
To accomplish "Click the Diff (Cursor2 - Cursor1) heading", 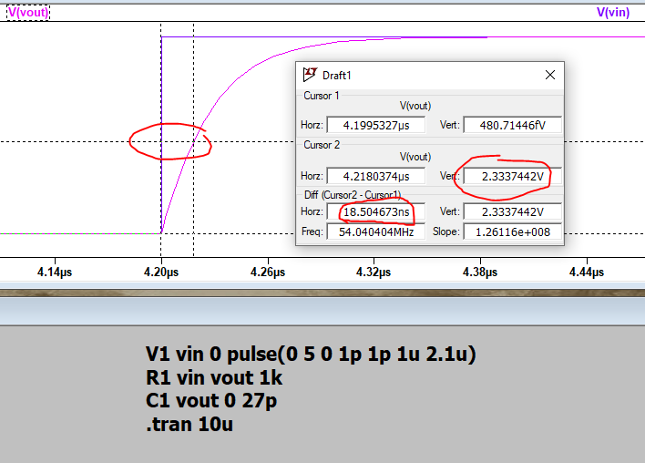I will pos(353,195).
